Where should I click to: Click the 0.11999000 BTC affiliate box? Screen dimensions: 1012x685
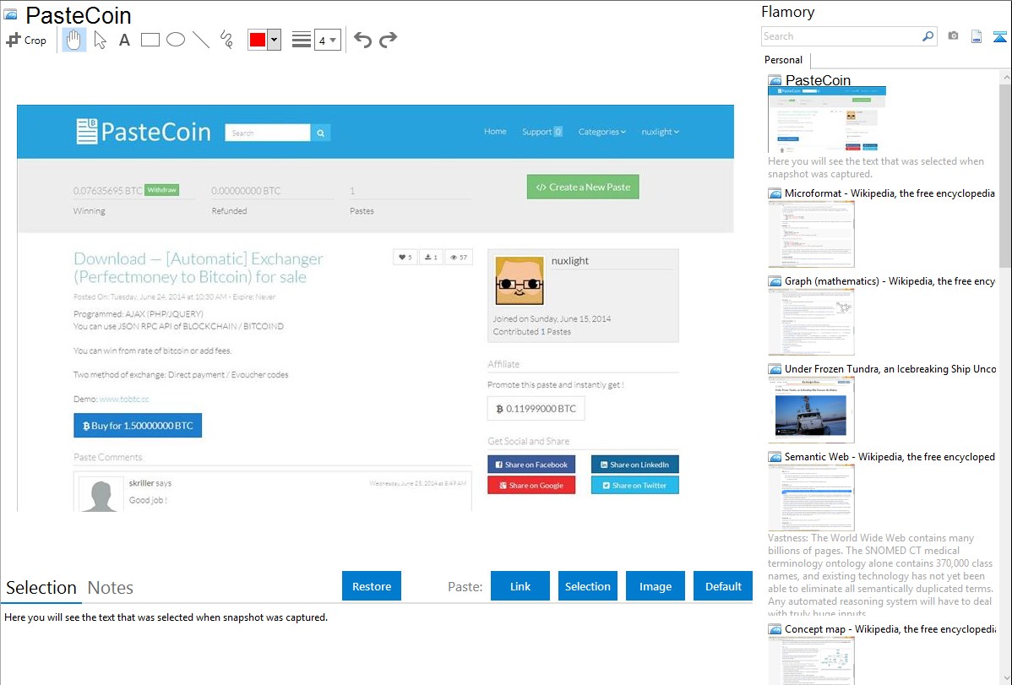click(x=536, y=409)
